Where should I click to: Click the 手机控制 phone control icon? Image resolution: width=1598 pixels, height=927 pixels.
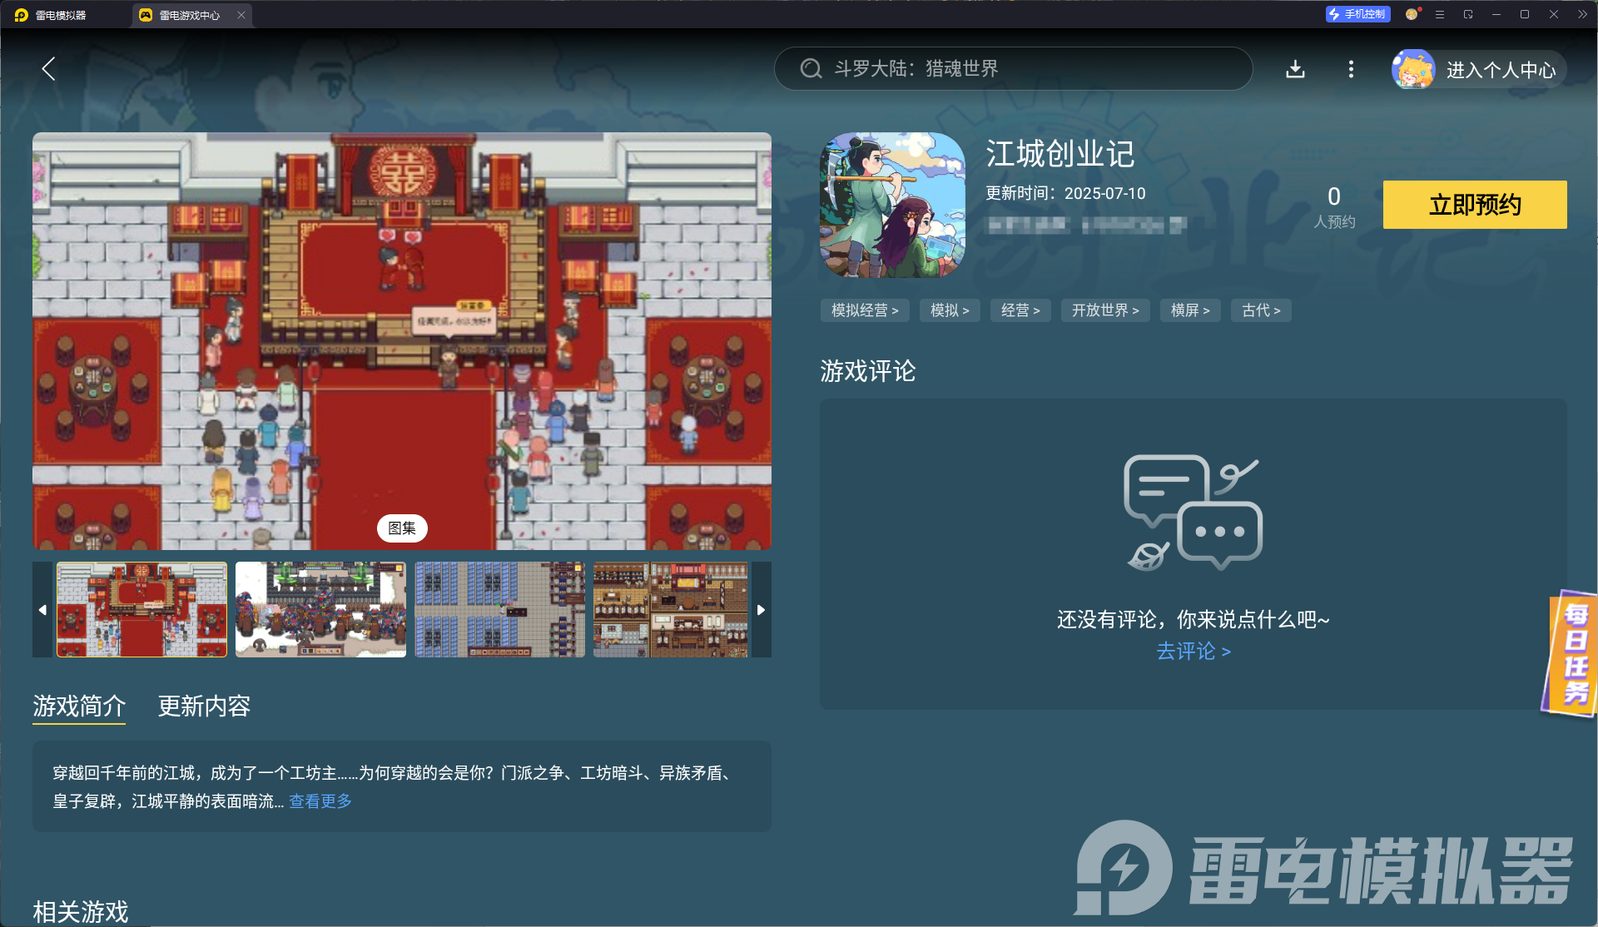pyautogui.click(x=1357, y=14)
